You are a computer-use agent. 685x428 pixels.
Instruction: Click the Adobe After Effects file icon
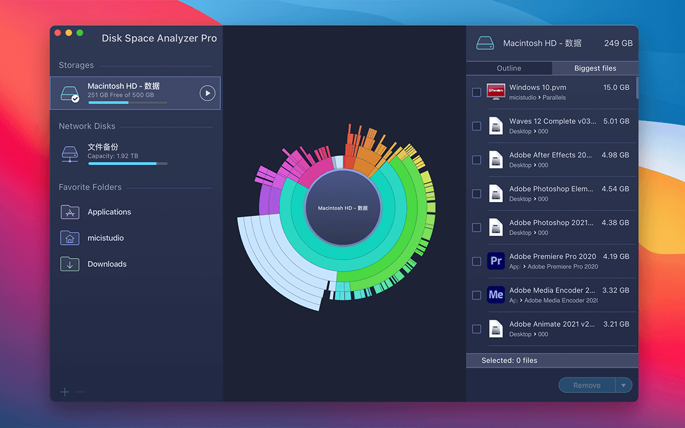pos(496,159)
